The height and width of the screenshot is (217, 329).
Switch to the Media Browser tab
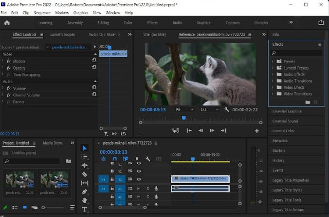[x=52, y=143]
